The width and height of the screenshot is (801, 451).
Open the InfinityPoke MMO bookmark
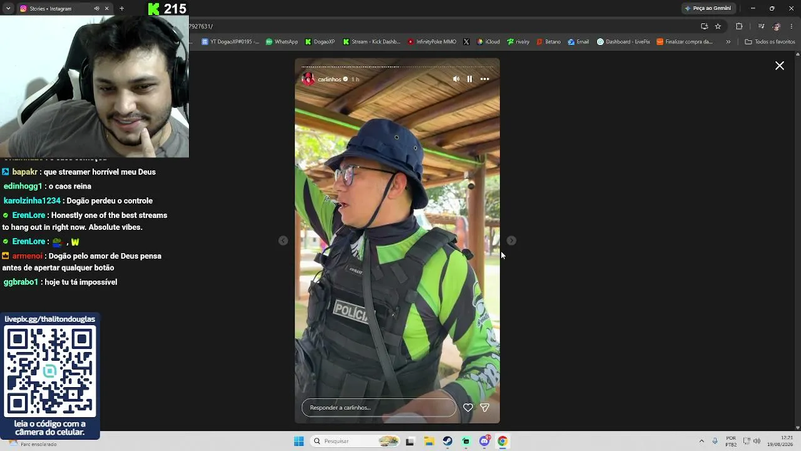[432, 42]
